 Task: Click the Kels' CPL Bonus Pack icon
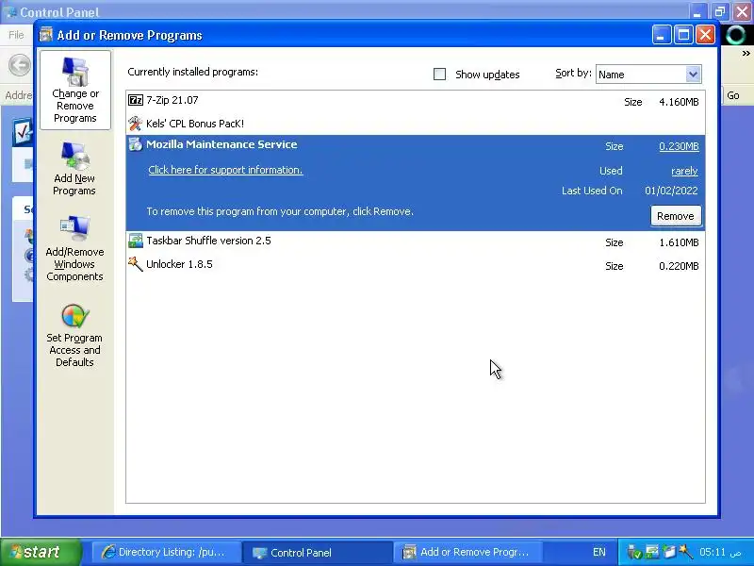135,124
